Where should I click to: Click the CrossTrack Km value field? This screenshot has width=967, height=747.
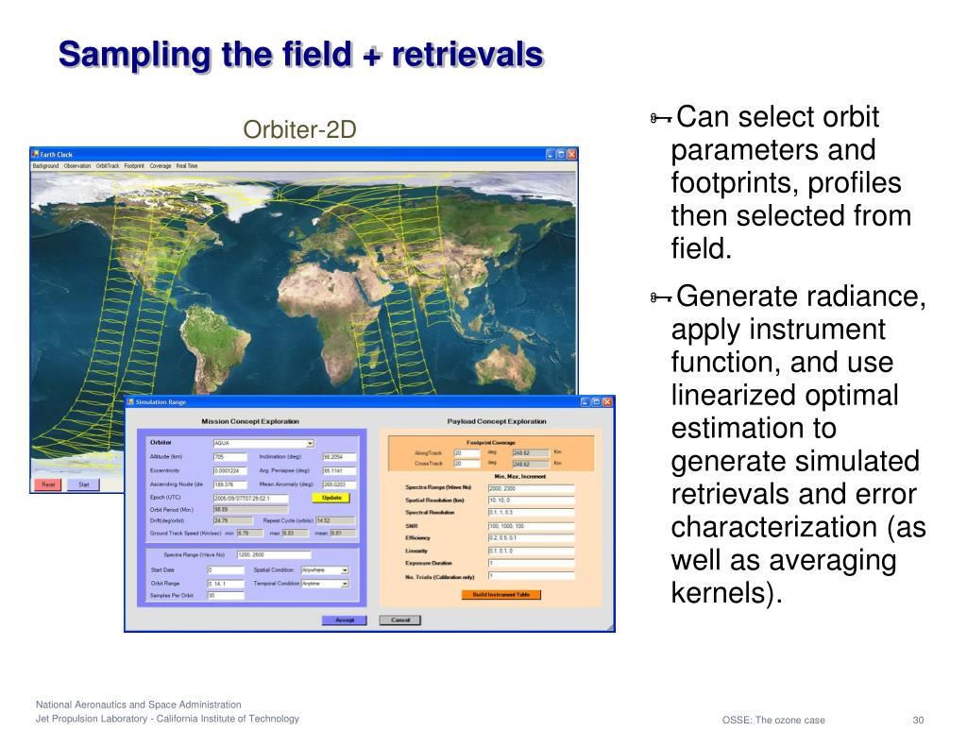pyautogui.click(x=530, y=464)
